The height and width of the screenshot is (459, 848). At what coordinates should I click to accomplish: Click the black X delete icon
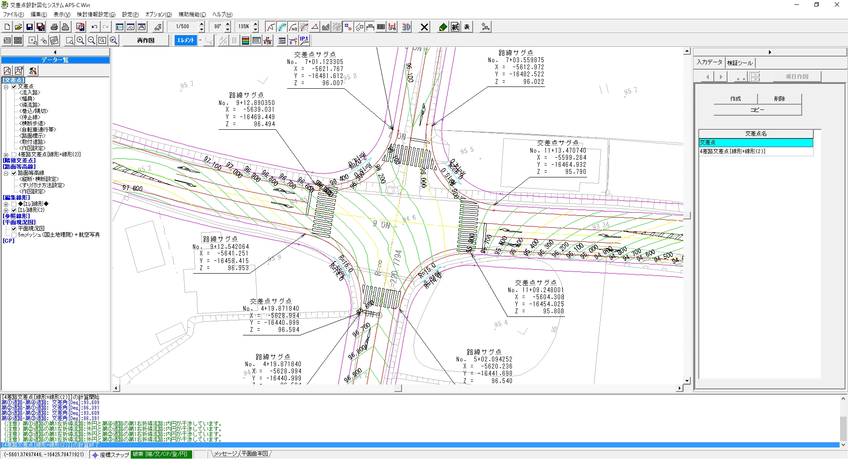424,27
